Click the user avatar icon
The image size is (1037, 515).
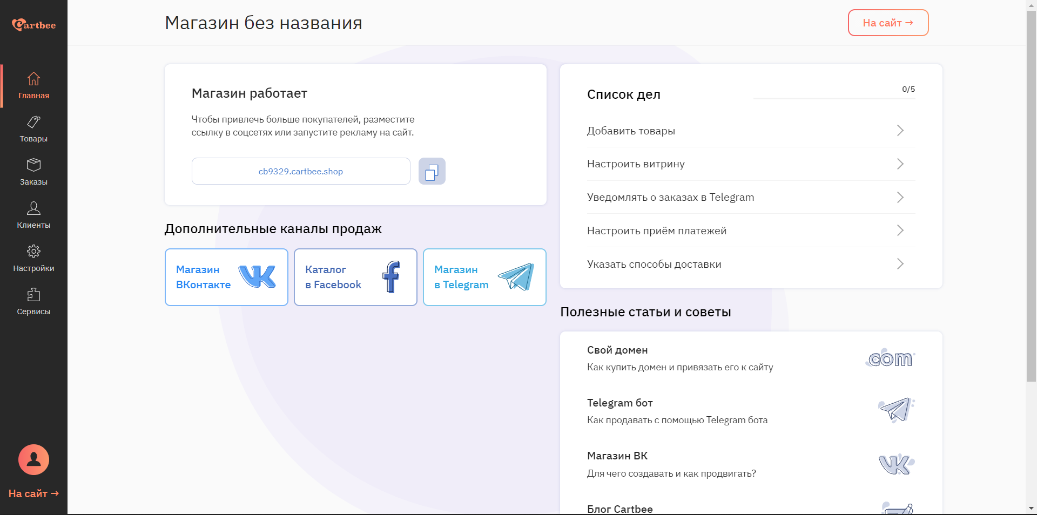[x=33, y=459]
